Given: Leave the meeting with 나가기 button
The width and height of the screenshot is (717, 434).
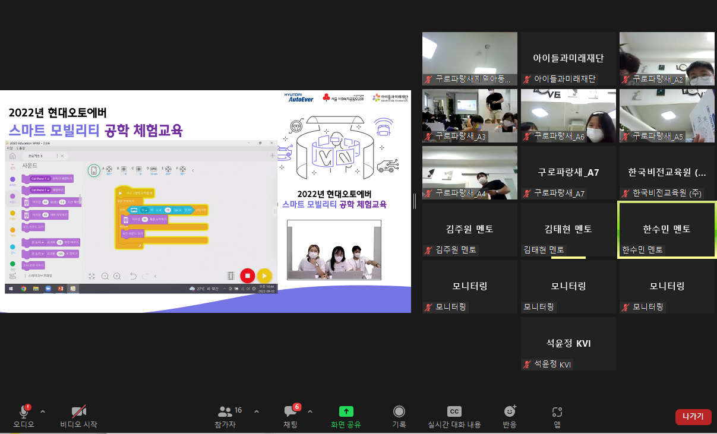Looking at the screenshot, I should tap(693, 417).
